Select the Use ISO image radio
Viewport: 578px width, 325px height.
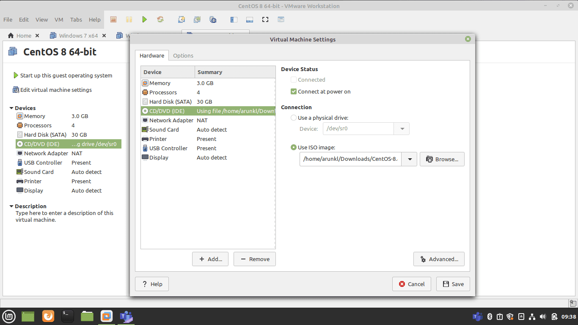click(x=294, y=147)
